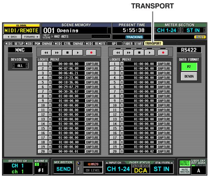Adjust stepper for RS422 locate point 6

(122, 87)
